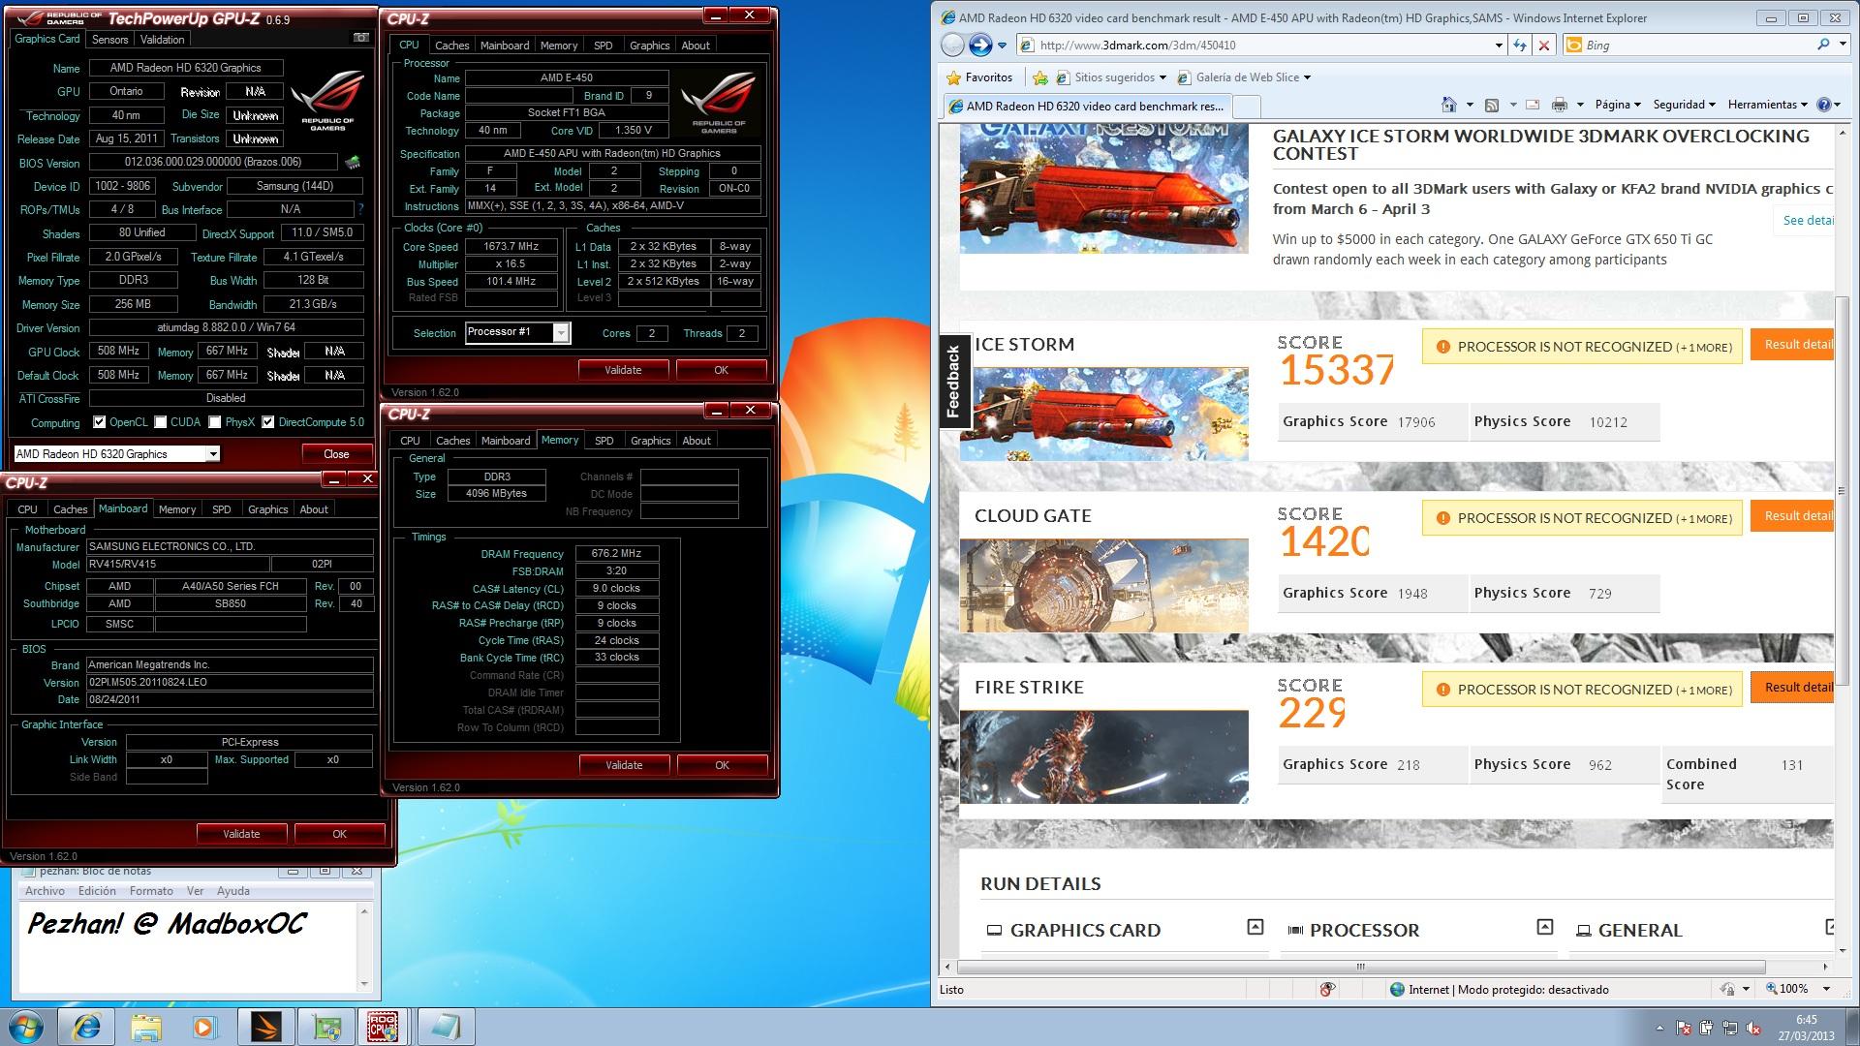Click the Home icon in IE command bar
Image resolution: width=1860 pixels, height=1046 pixels.
tap(1449, 105)
